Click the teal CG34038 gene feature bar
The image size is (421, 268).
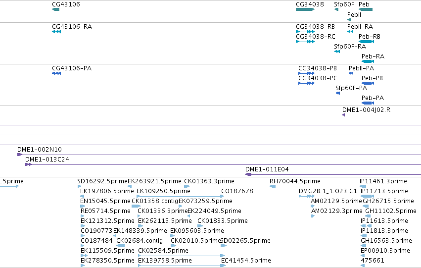tap(305, 9)
